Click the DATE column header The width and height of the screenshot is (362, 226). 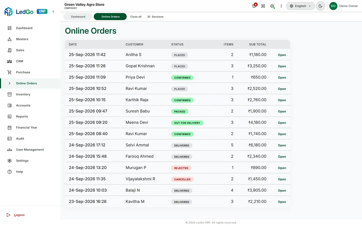[x=73, y=44]
